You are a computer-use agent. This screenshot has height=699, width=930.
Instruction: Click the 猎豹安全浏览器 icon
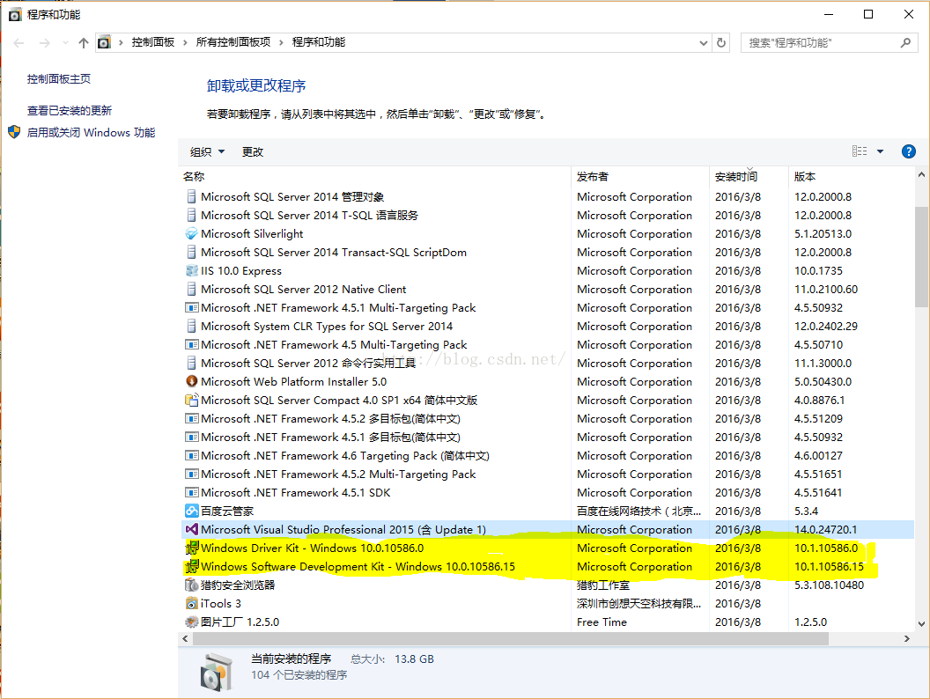coord(192,585)
